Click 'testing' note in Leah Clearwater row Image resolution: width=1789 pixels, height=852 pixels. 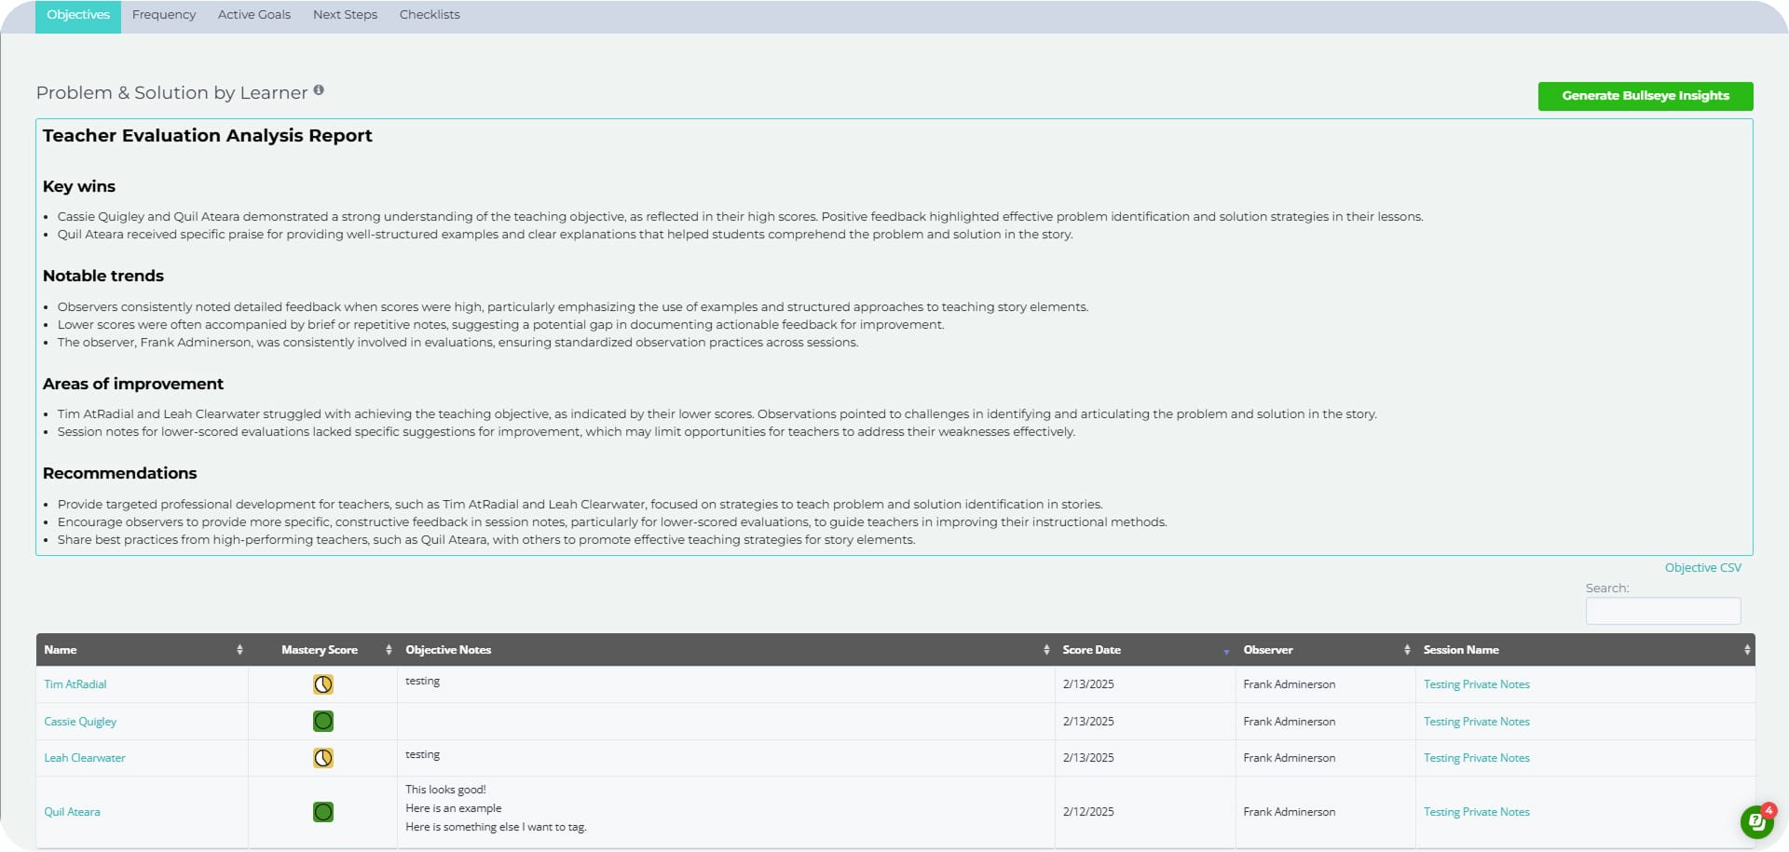coord(422,755)
